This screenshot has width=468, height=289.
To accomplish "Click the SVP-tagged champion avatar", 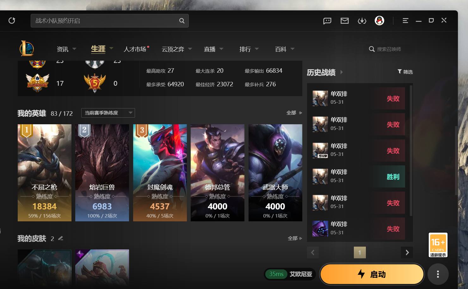I will tap(320, 151).
